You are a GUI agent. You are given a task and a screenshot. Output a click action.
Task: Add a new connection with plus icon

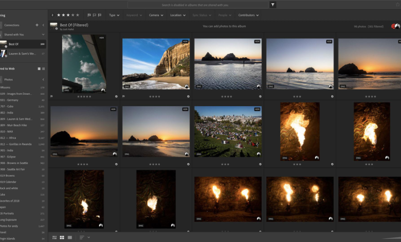[x=37, y=25]
